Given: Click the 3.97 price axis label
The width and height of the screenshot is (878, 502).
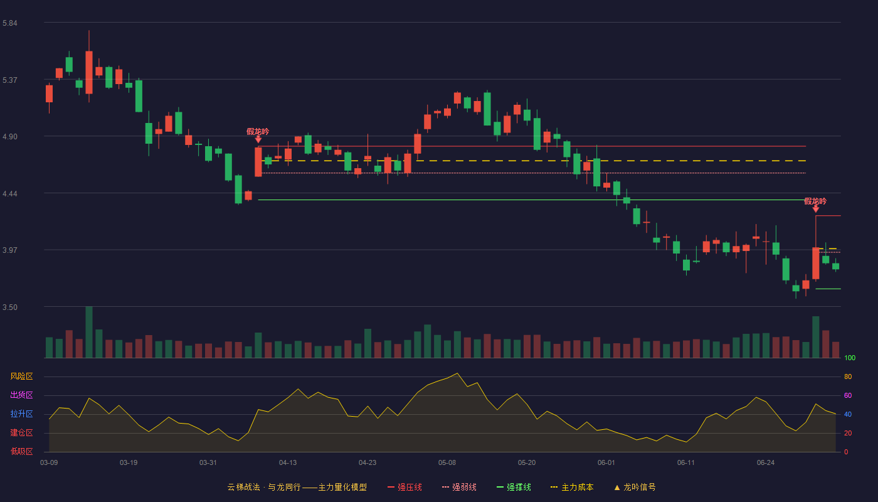Looking at the screenshot, I should click(9, 250).
